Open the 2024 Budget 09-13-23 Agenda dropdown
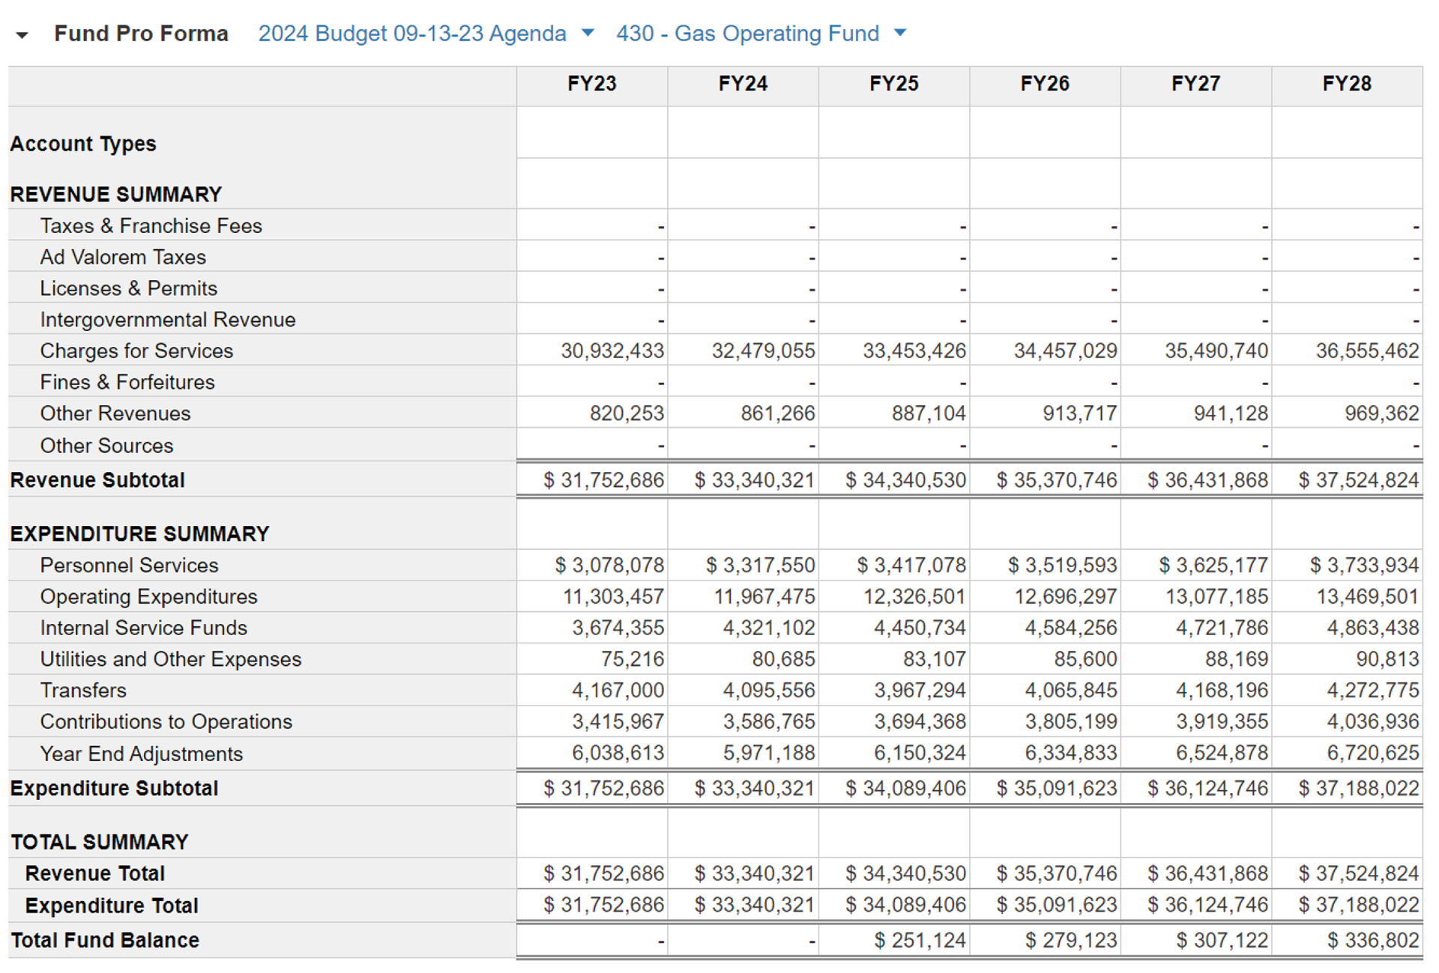 (588, 33)
